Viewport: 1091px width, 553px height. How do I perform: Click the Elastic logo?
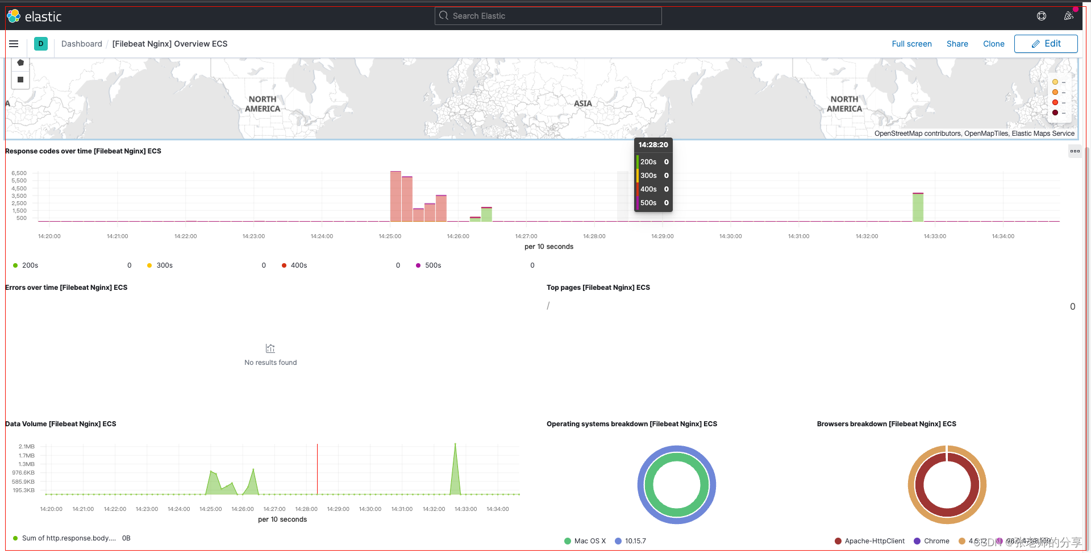[x=34, y=16]
